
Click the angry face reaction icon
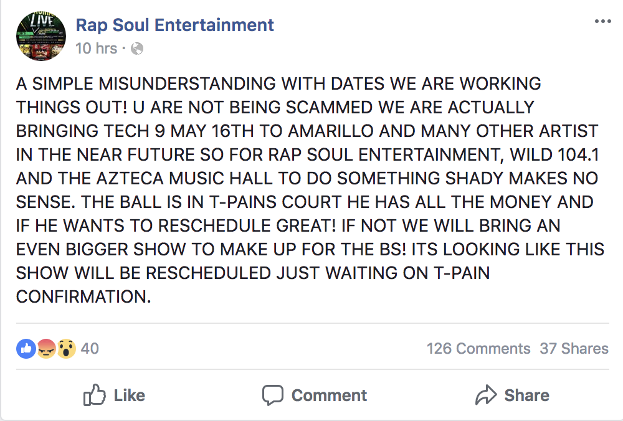[x=47, y=349]
